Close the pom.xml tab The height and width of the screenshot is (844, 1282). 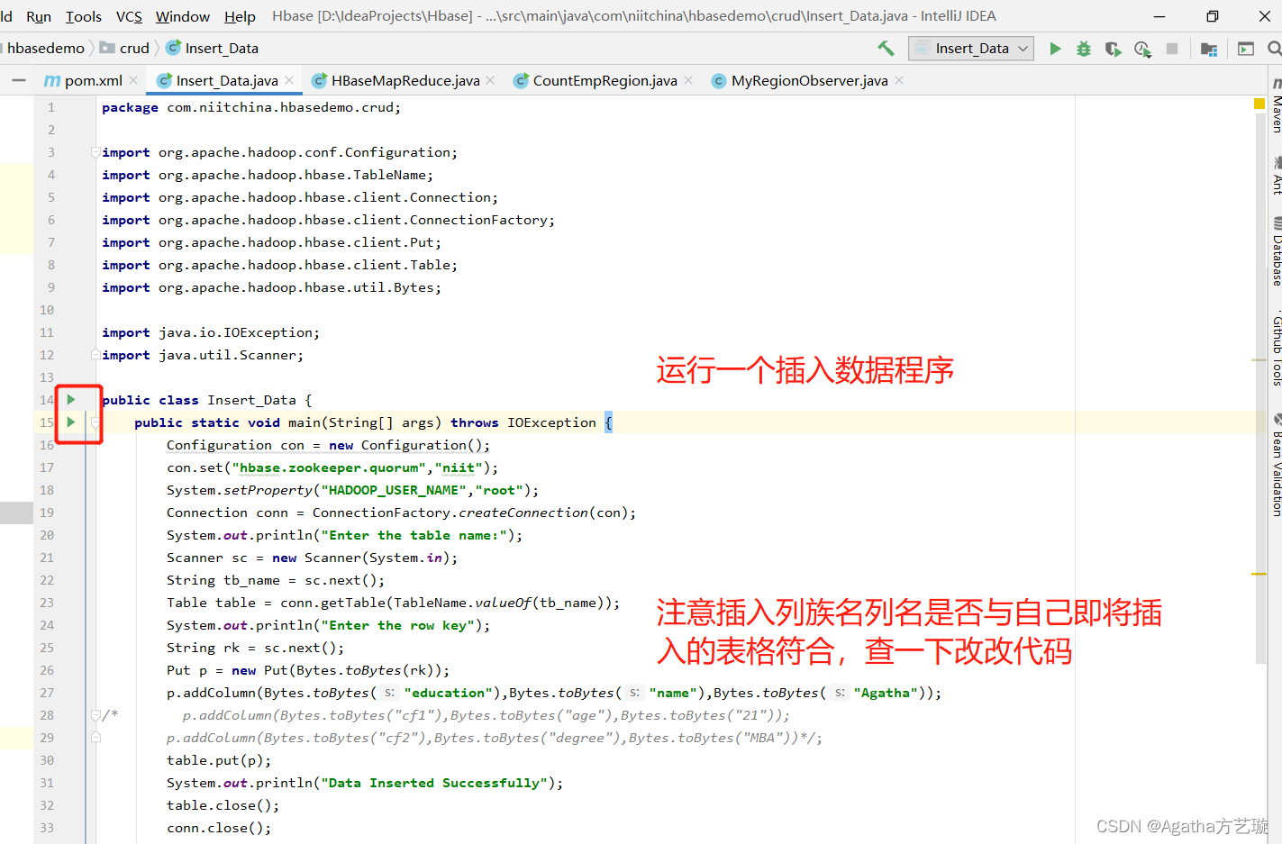coord(133,80)
